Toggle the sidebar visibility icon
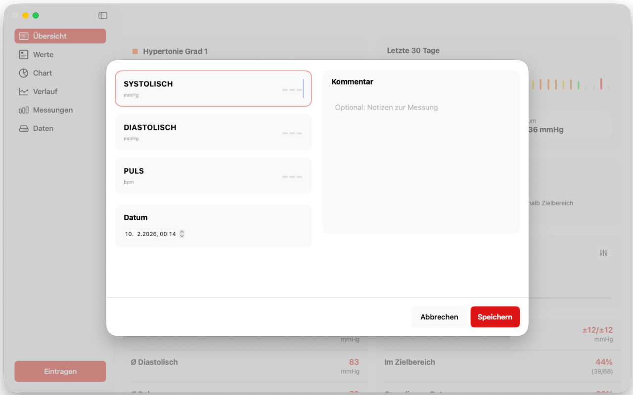Image resolution: width=633 pixels, height=395 pixels. click(x=103, y=16)
